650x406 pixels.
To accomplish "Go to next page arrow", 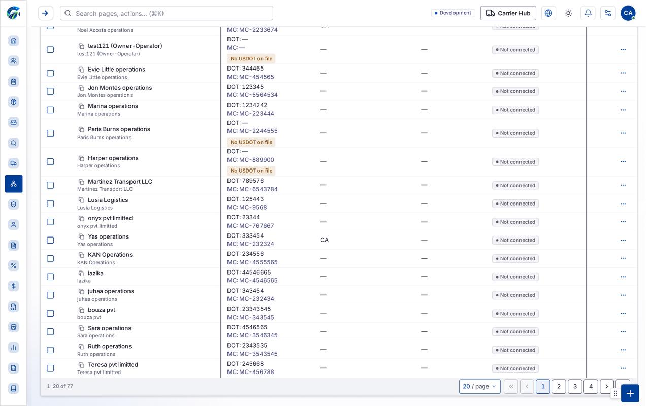I will coord(606,387).
